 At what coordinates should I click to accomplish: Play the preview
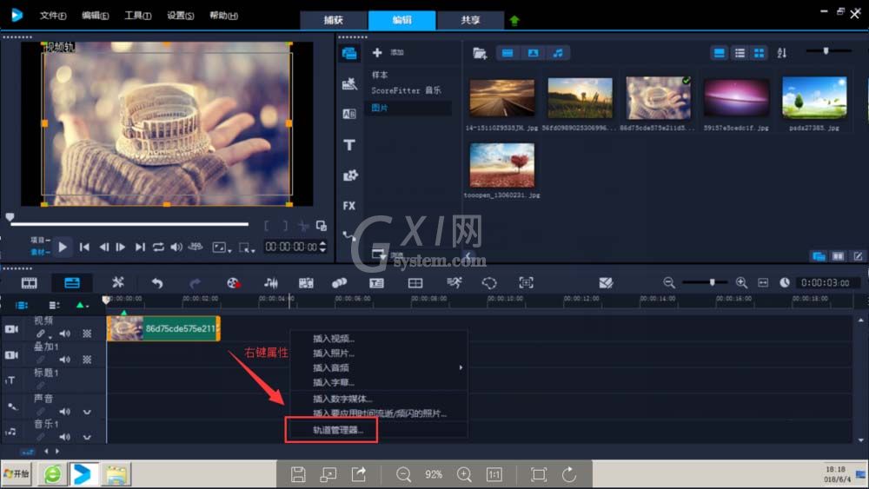63,247
